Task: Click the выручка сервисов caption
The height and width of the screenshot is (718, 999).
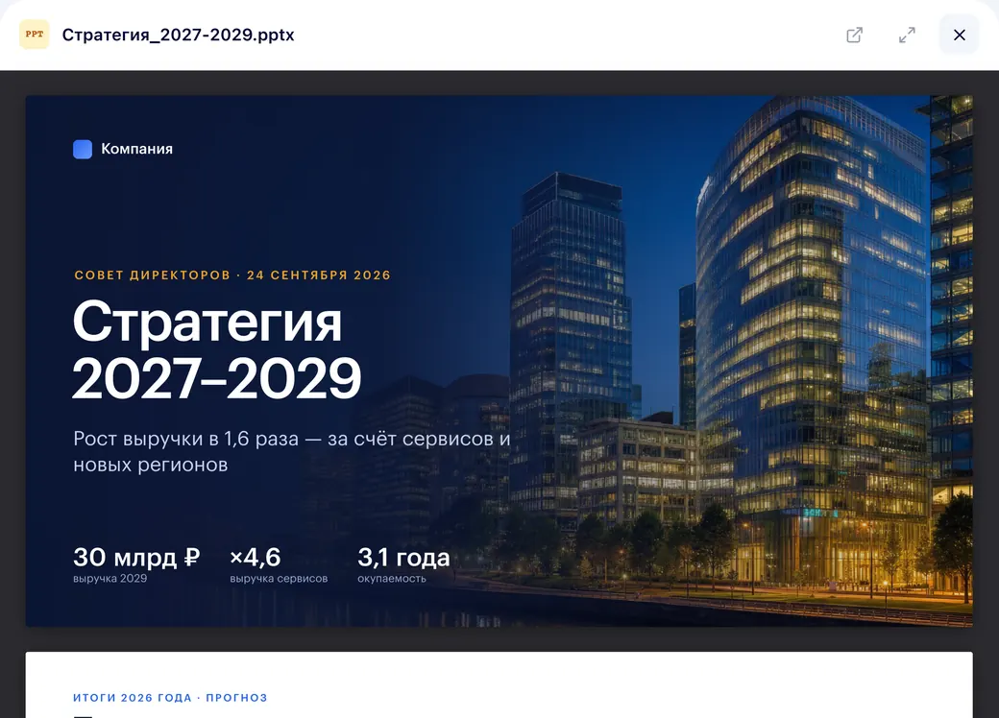Action: [x=279, y=578]
